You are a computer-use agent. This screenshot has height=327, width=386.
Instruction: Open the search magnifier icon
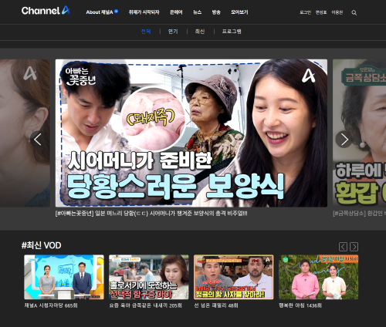click(354, 12)
